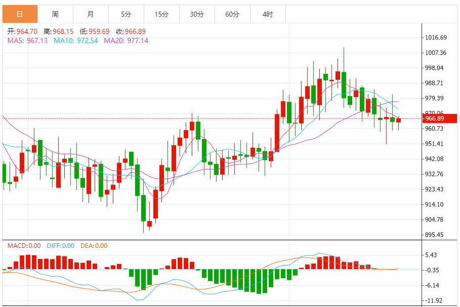Click the red 966.89 current price tag
Viewport: 460px width, 307px height.
439,118
